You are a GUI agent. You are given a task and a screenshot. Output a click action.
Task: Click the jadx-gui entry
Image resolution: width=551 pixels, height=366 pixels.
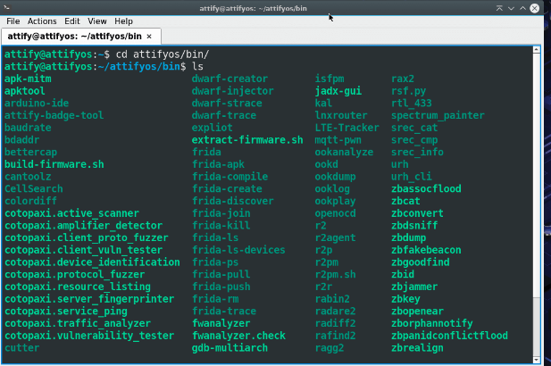(x=338, y=91)
